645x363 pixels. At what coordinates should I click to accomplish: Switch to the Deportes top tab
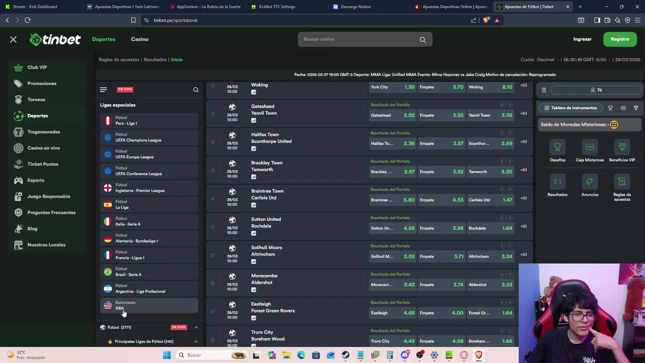[103, 39]
